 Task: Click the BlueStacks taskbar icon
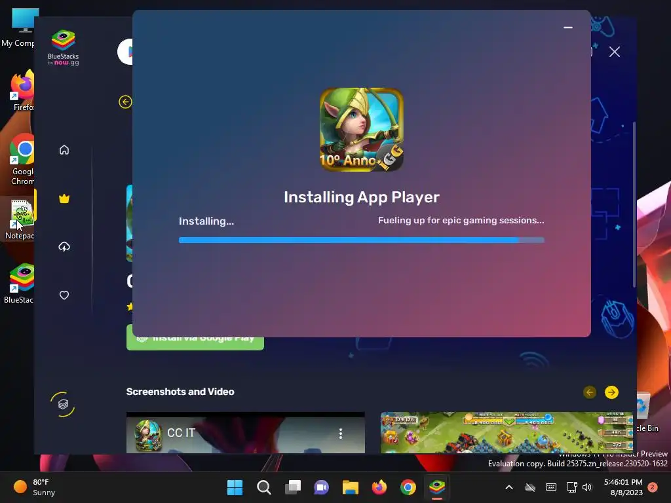point(437,487)
